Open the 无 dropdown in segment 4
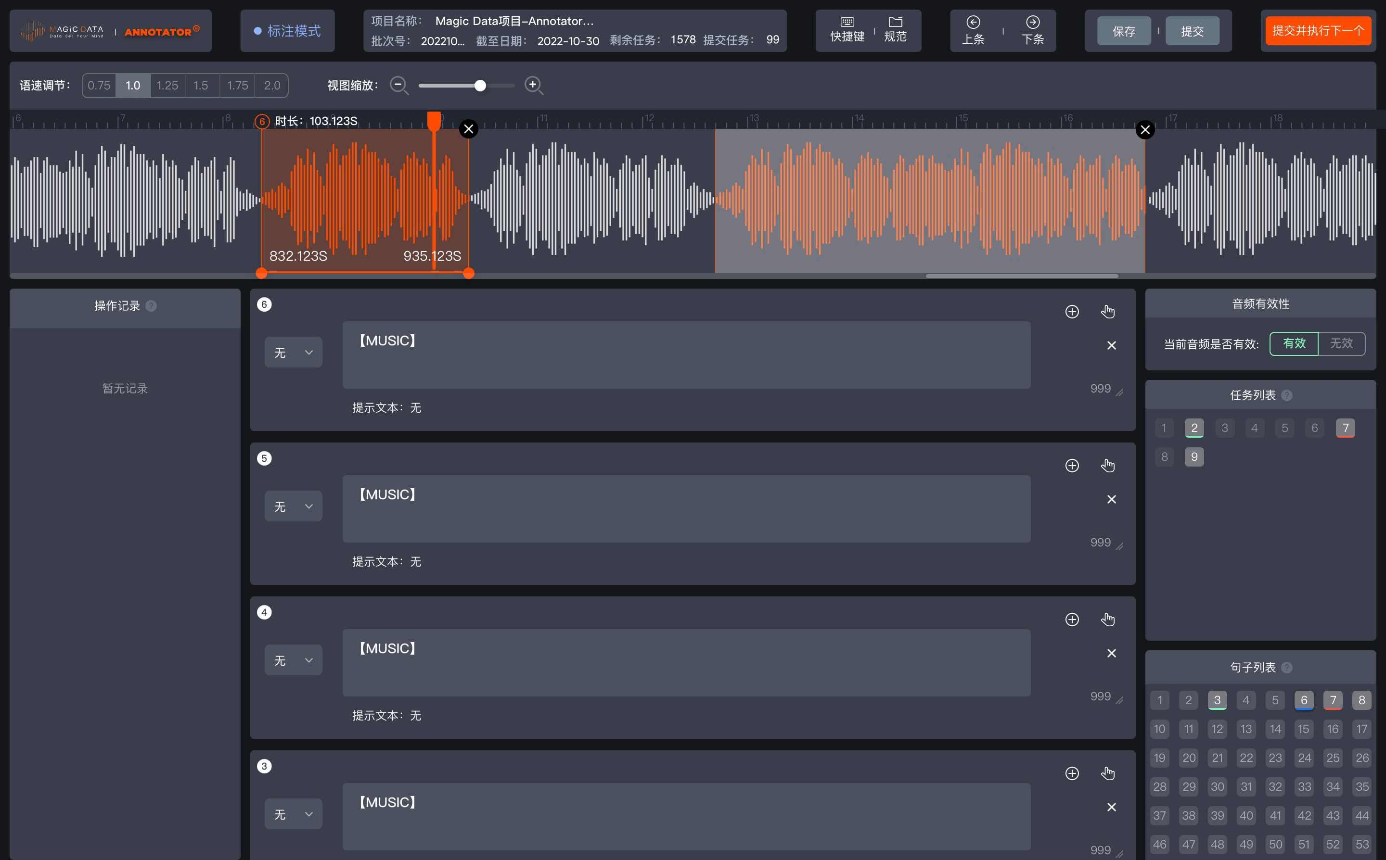1386x860 pixels. (293, 660)
